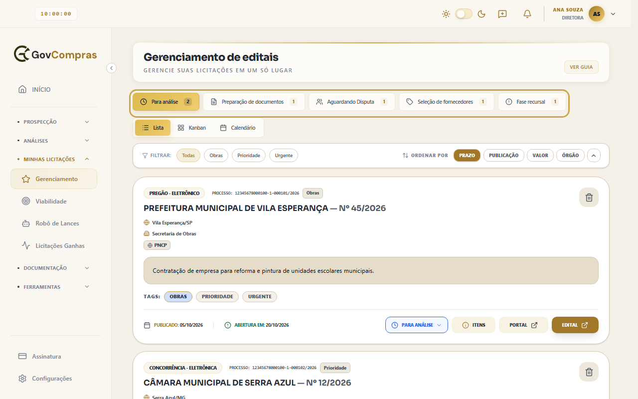The width and height of the screenshot is (638, 399).
Task: Click the new message chat icon
Action: (502, 14)
